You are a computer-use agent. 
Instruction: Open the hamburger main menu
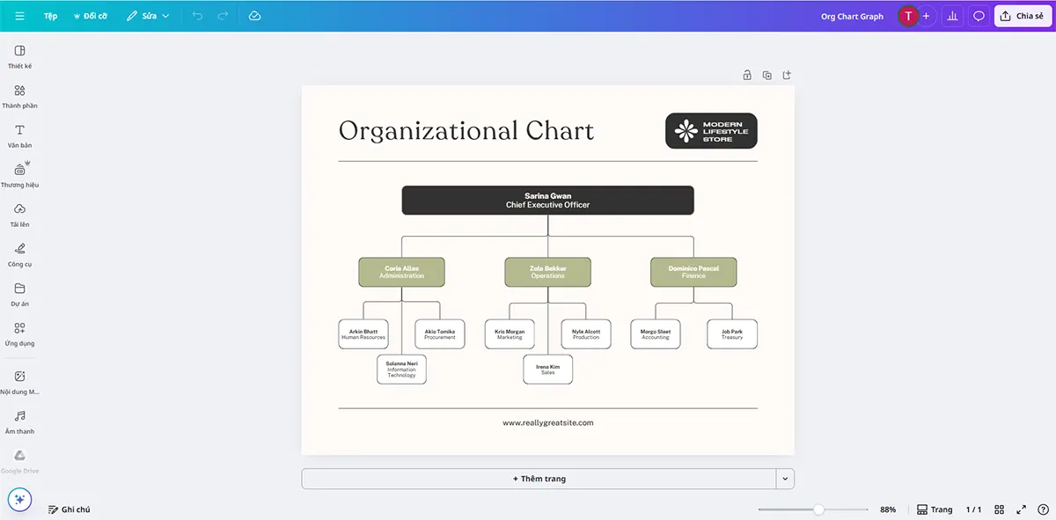[20, 16]
